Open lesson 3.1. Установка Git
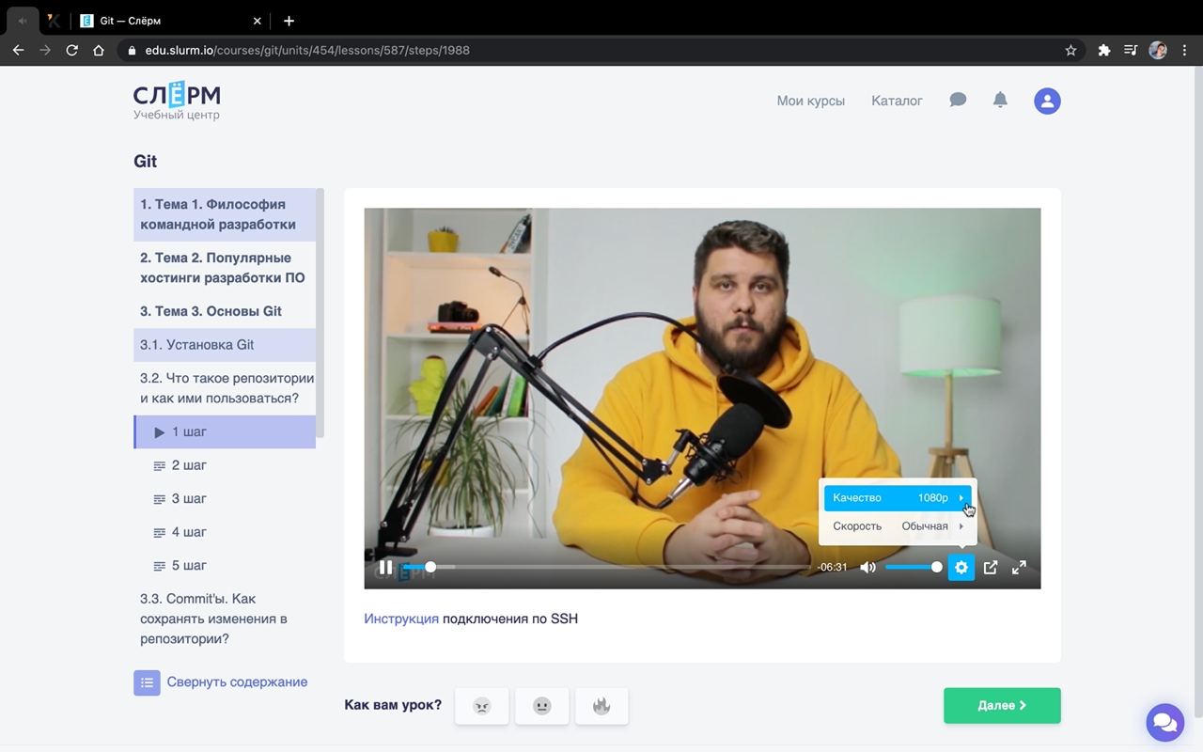The height and width of the screenshot is (752, 1203). tap(225, 345)
